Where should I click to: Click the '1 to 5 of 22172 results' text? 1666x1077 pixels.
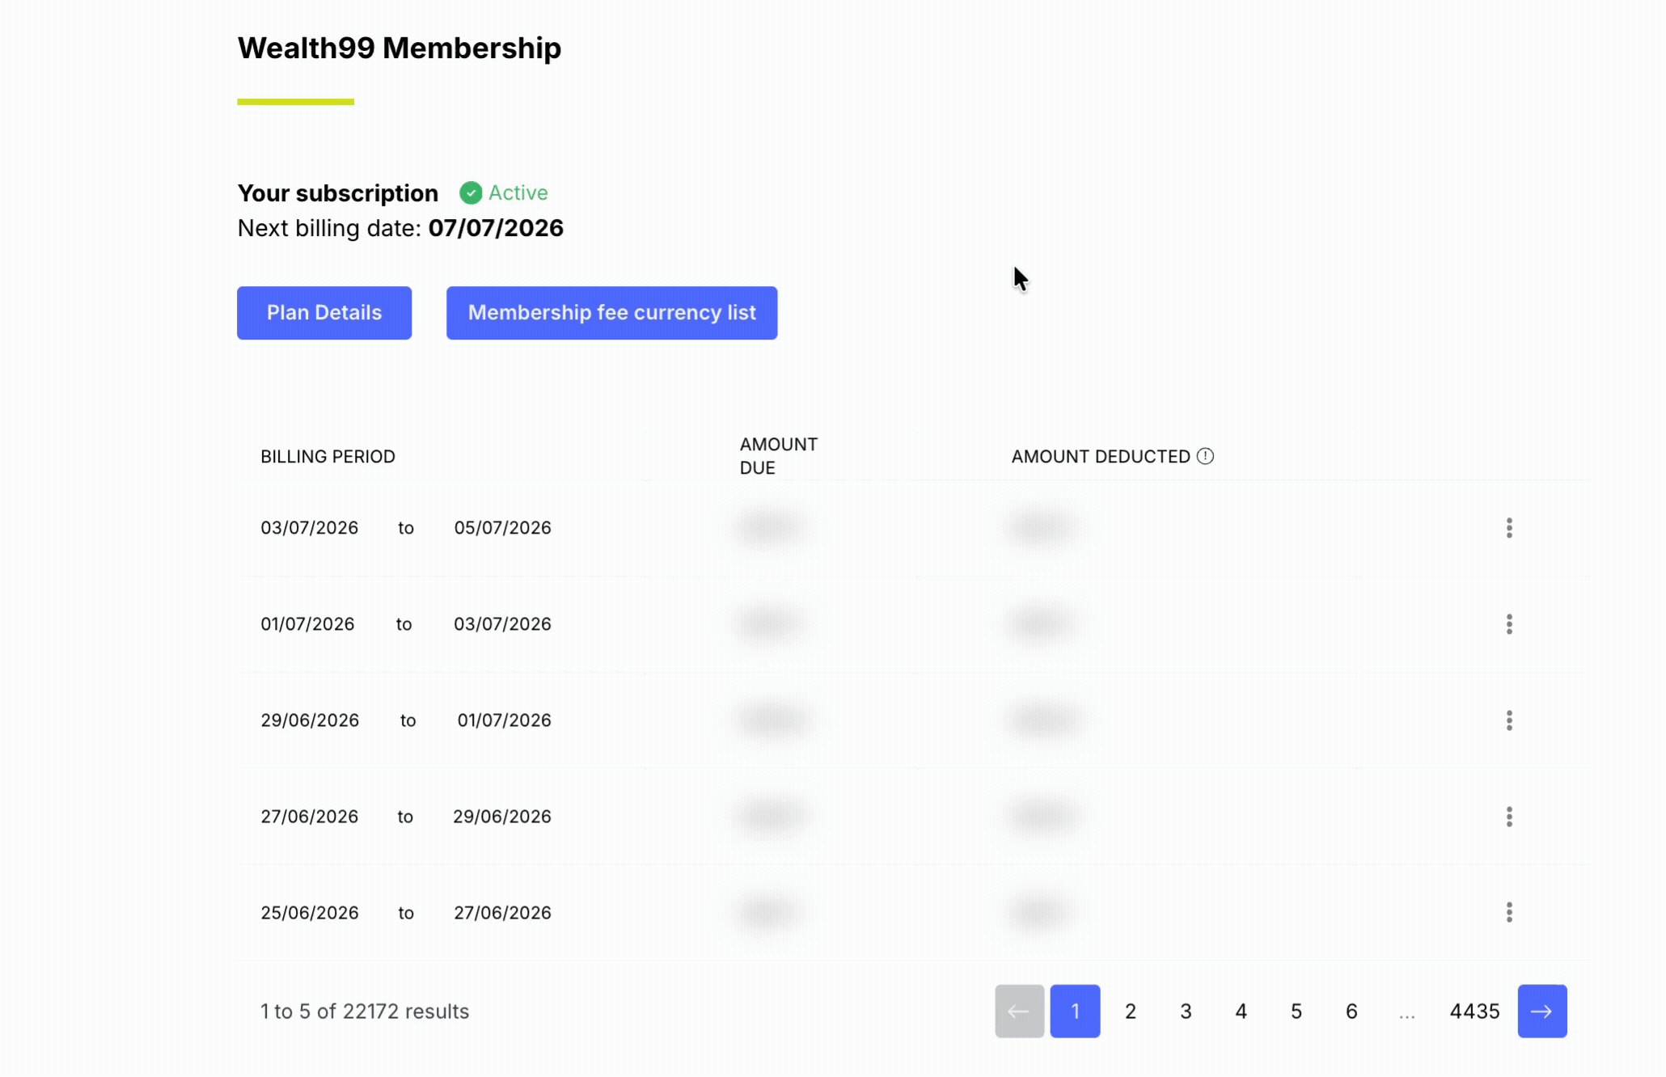(x=365, y=1012)
